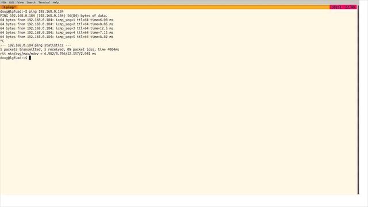Click the icmp_seq=4 time=7.11 ms line

pyautogui.click(x=56, y=32)
